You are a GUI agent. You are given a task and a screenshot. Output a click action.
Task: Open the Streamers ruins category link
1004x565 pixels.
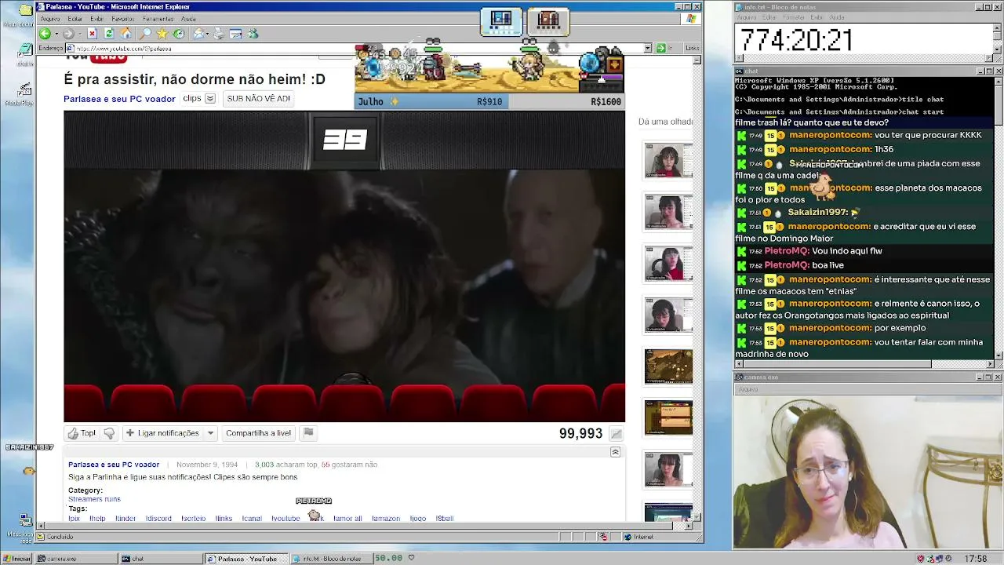click(94, 499)
